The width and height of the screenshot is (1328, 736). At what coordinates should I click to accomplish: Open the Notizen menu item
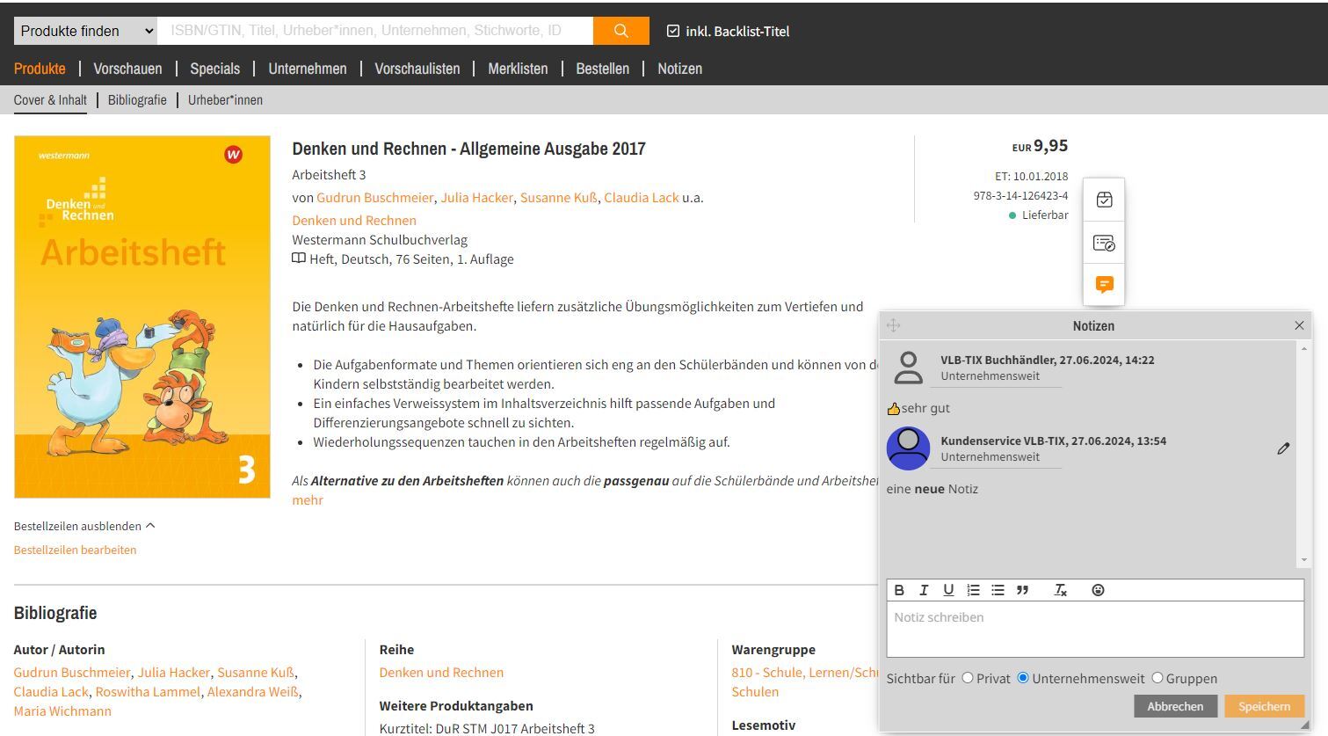(x=680, y=69)
